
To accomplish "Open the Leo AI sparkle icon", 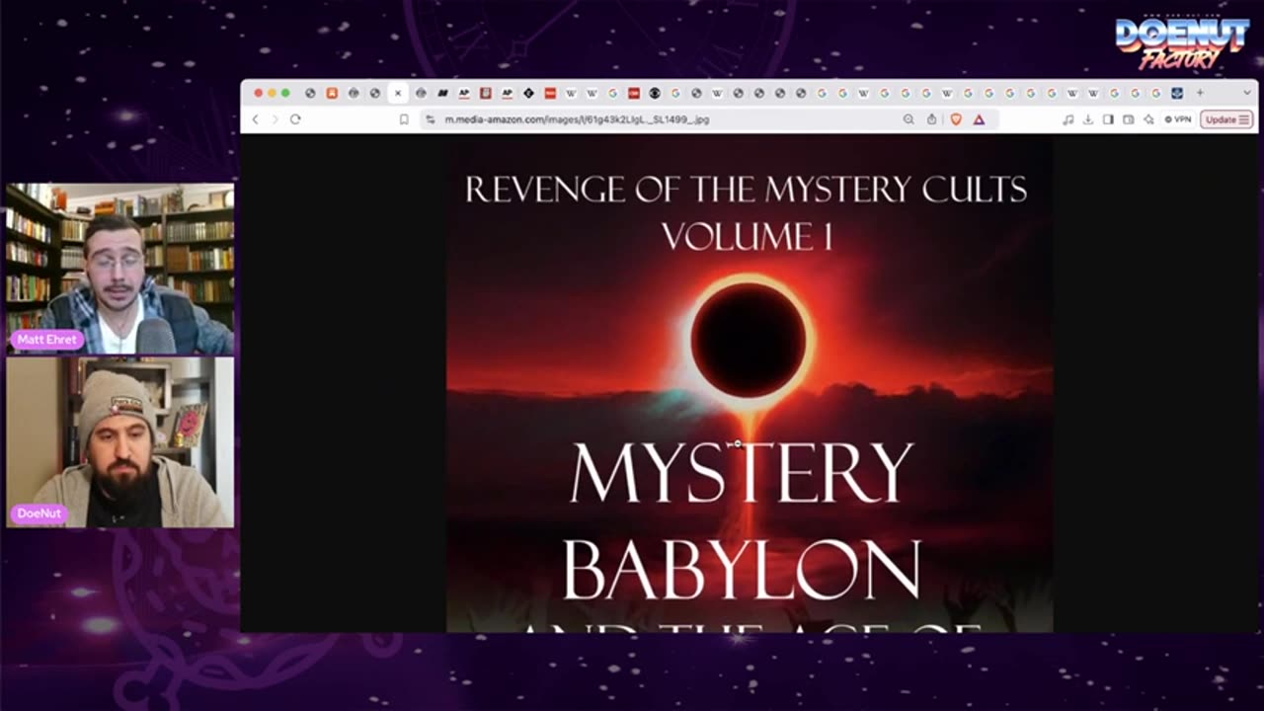I will pyautogui.click(x=1148, y=119).
